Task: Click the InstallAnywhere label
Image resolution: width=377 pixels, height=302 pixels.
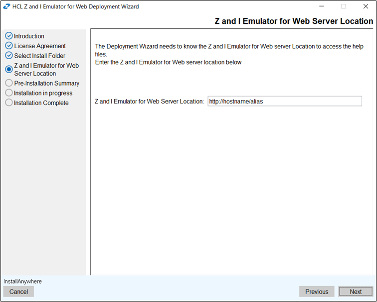Action: 22,282
